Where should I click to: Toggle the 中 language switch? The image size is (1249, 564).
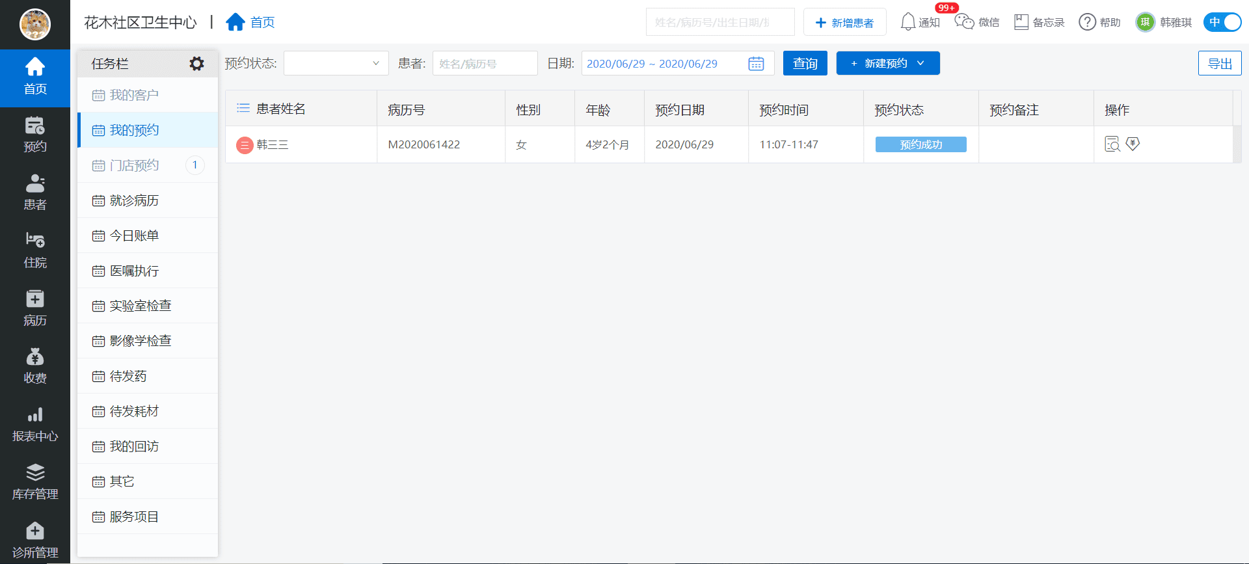[1222, 22]
